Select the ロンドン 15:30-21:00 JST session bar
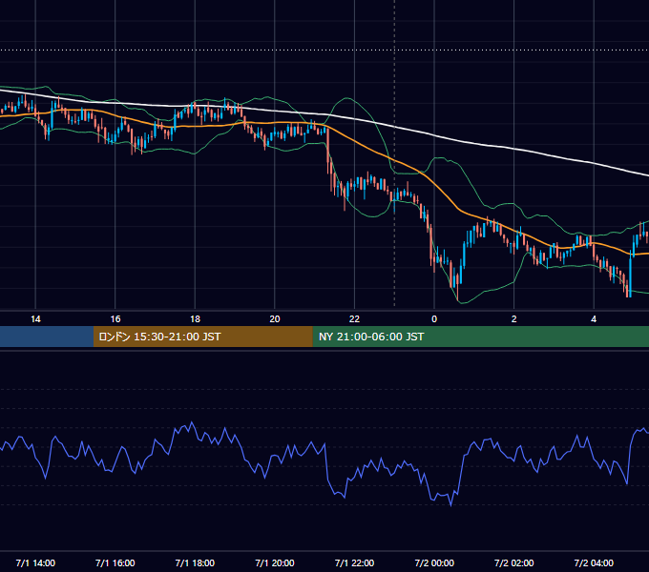The image size is (649, 572). [x=202, y=337]
